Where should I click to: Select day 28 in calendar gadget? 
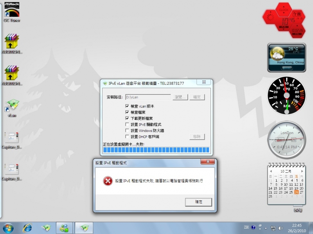point(270,196)
